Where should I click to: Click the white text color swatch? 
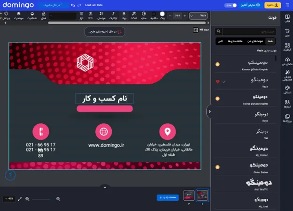162,15
